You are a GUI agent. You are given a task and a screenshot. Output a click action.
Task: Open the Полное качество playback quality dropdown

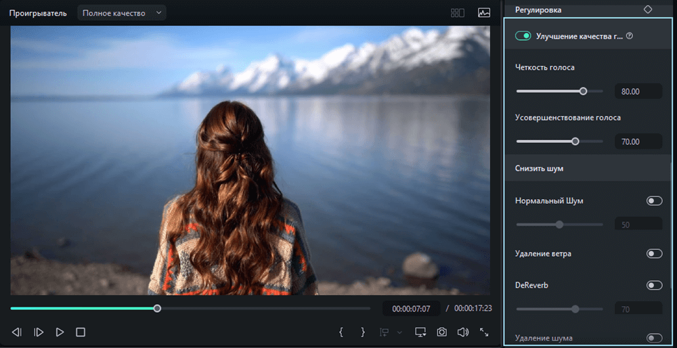pos(122,13)
